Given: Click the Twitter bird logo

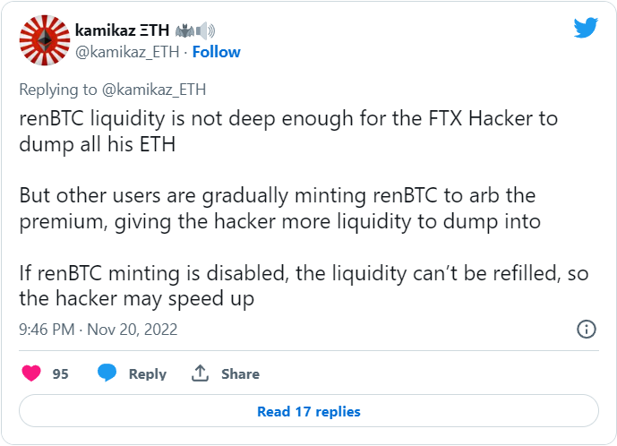Looking at the screenshot, I should (x=586, y=28).
